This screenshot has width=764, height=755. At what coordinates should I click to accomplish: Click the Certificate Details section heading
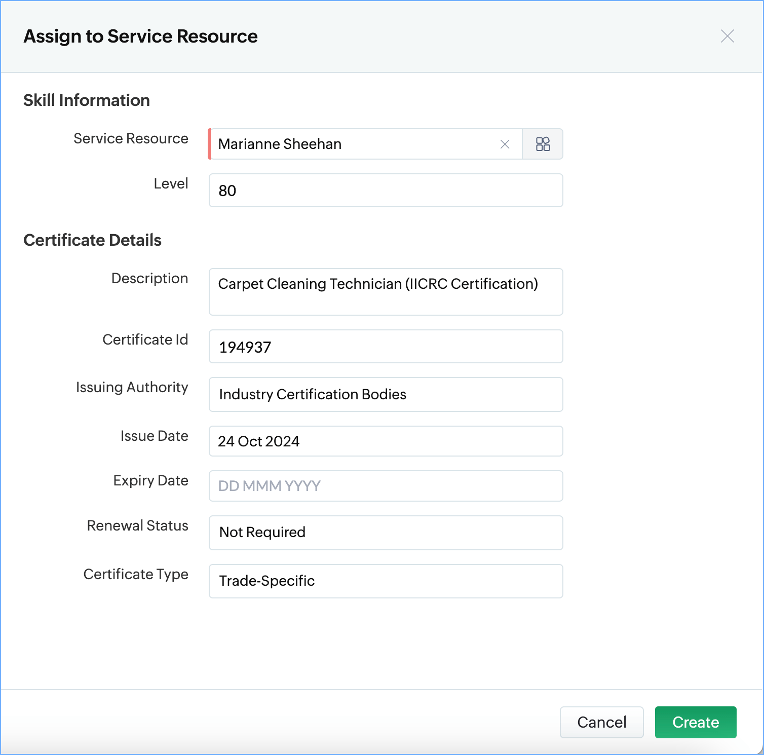(x=92, y=240)
